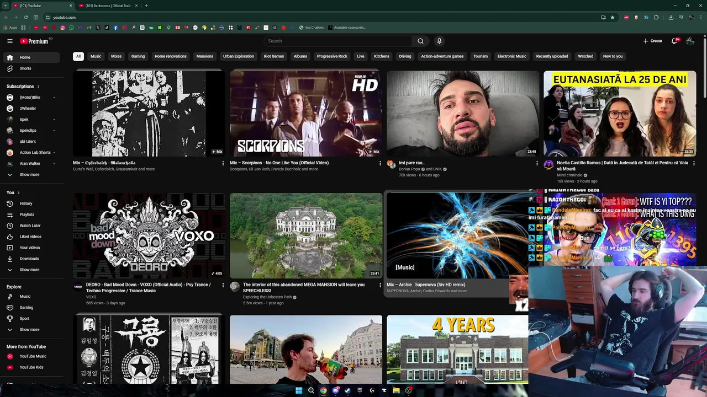This screenshot has width=707, height=397.
Task: Select the All filter chip
Action: 78,56
